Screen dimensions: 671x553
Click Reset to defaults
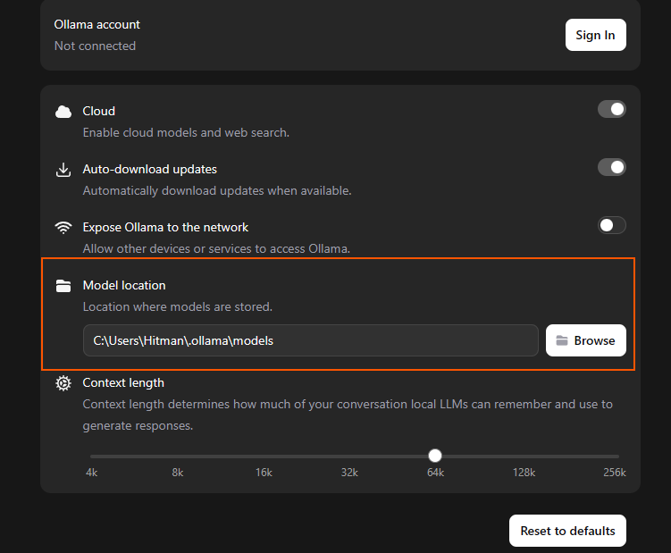567,531
